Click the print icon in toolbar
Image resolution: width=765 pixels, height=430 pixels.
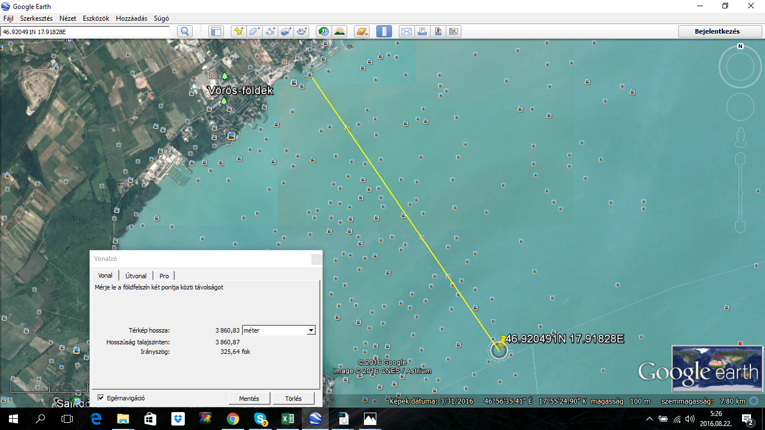click(x=422, y=31)
